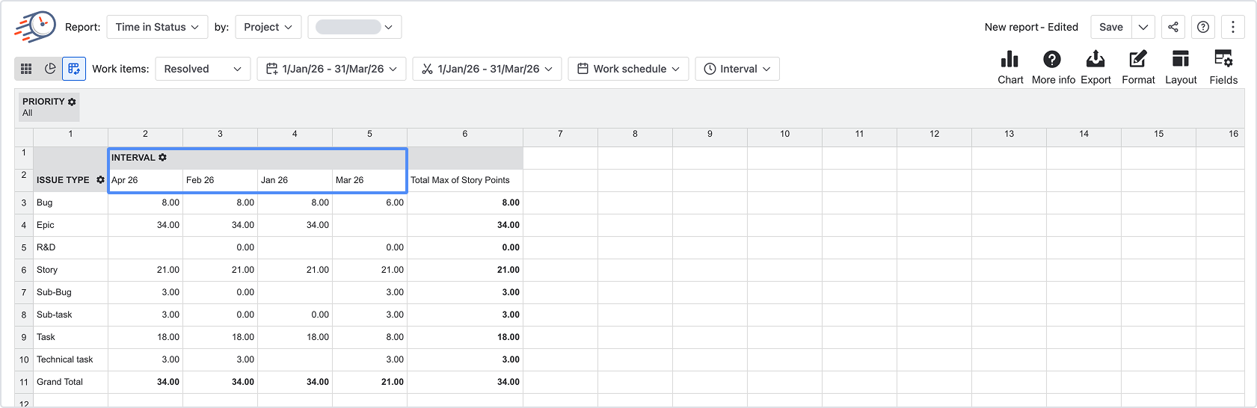This screenshot has width=1257, height=408.
Task: Click the share icon
Action: coord(1173,27)
